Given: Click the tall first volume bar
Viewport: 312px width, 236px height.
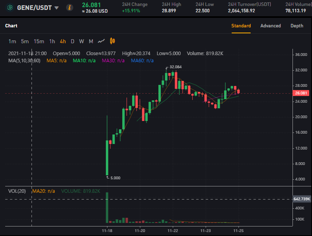Looking at the screenshot, I should pos(107,208).
